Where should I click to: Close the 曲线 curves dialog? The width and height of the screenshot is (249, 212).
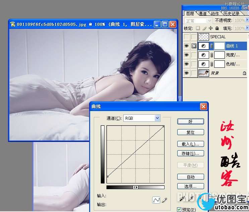203,106
